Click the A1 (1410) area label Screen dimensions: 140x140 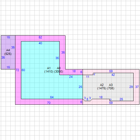[49, 70]
